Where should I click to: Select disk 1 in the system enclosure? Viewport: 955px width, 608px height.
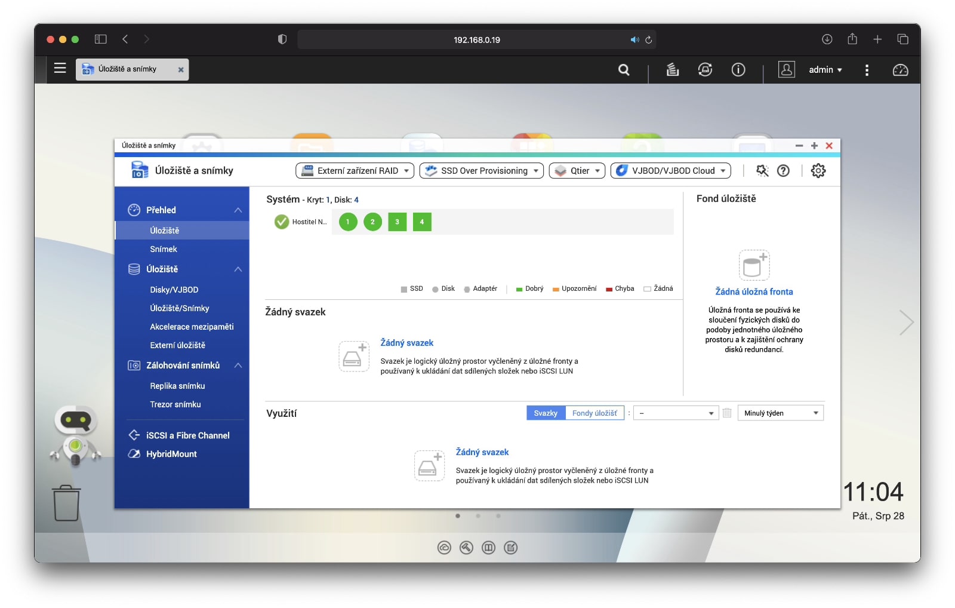tap(348, 222)
